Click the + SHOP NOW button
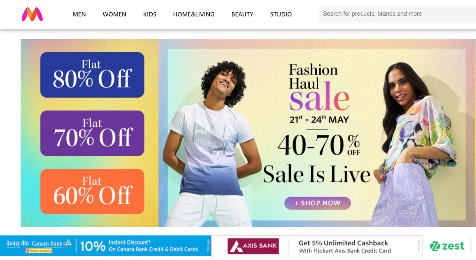476x260 pixels. pyautogui.click(x=317, y=203)
